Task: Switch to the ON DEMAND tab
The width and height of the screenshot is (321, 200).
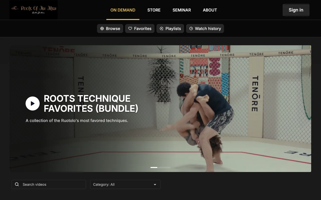Action: [123, 10]
